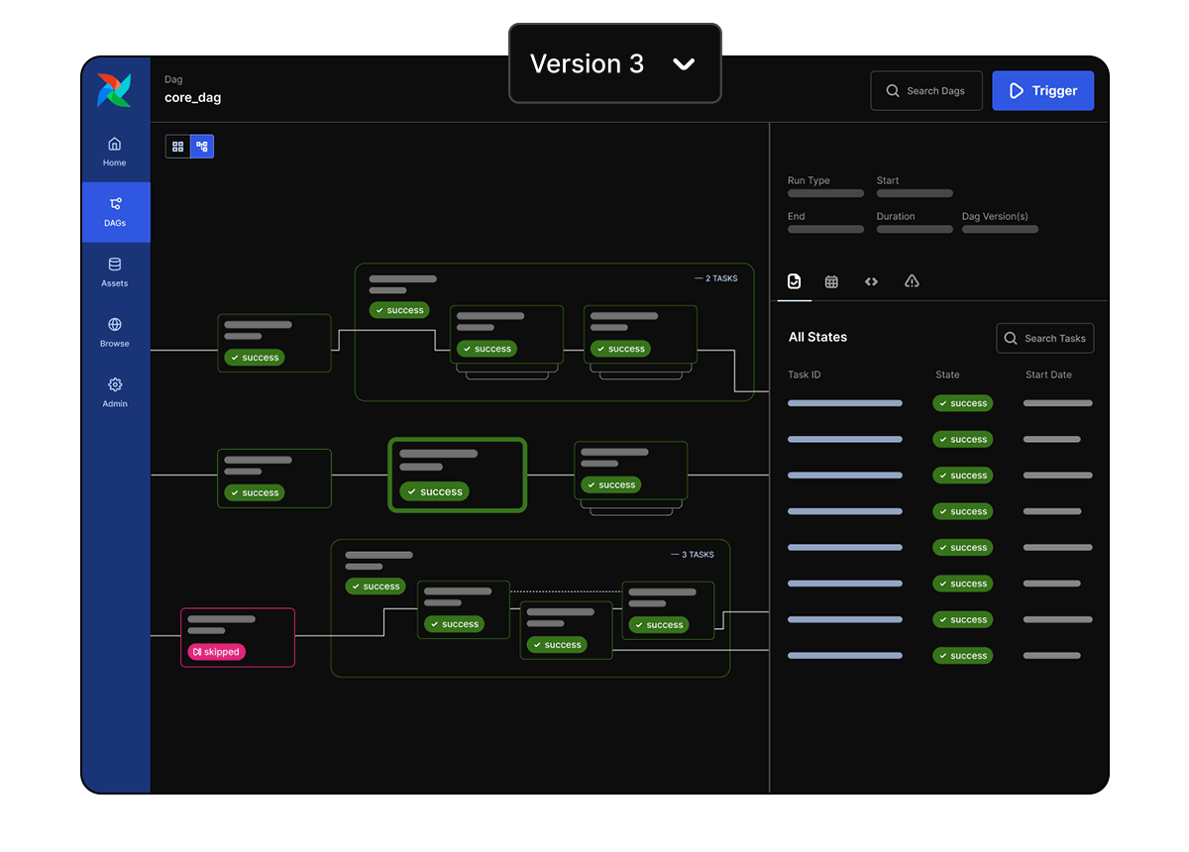Click the Search Tasks field
This screenshot has width=1189, height=852.
[1045, 338]
